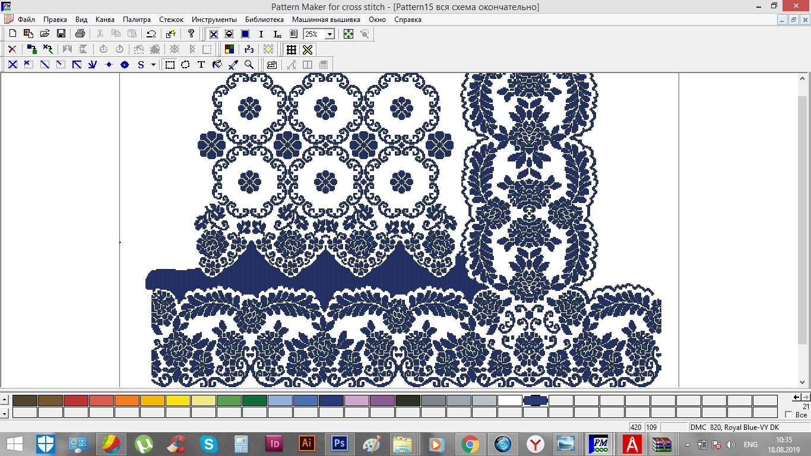The width and height of the screenshot is (811, 456).
Task: Select the color picker eyedropper tool
Action: [x=233, y=65]
